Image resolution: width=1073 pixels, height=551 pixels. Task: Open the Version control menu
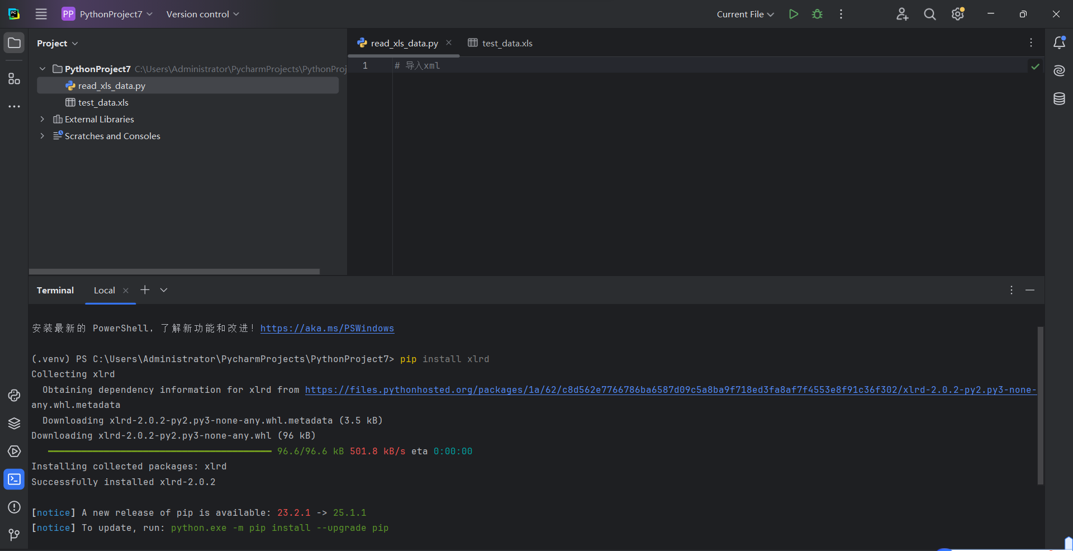point(202,14)
